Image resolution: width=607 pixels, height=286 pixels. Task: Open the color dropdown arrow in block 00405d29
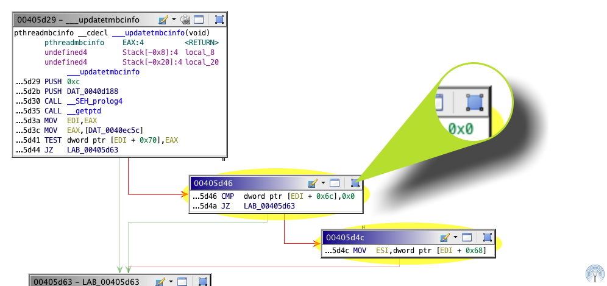(x=174, y=20)
